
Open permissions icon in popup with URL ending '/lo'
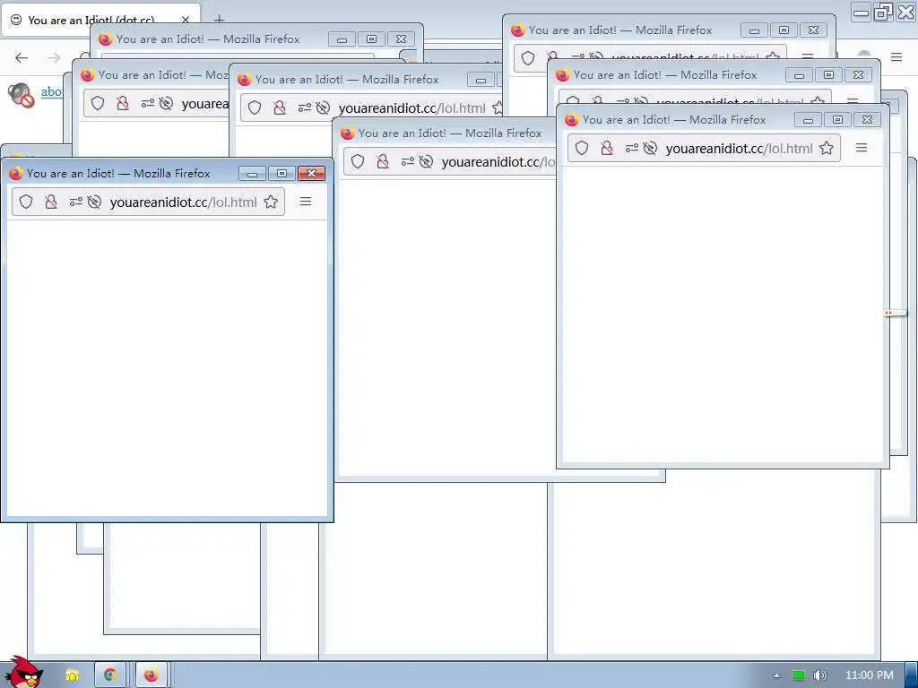[408, 161]
